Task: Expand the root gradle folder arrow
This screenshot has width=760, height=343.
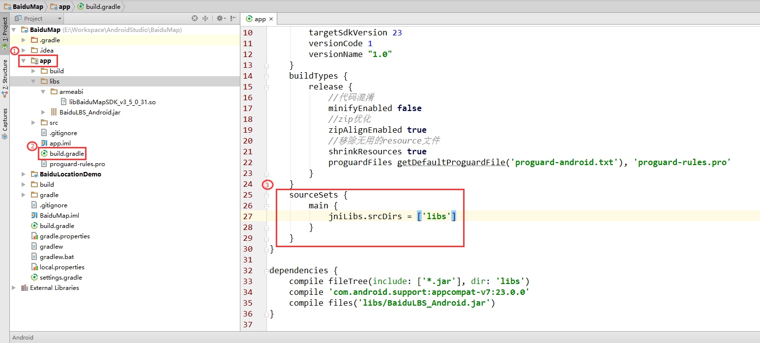Action: (x=24, y=195)
